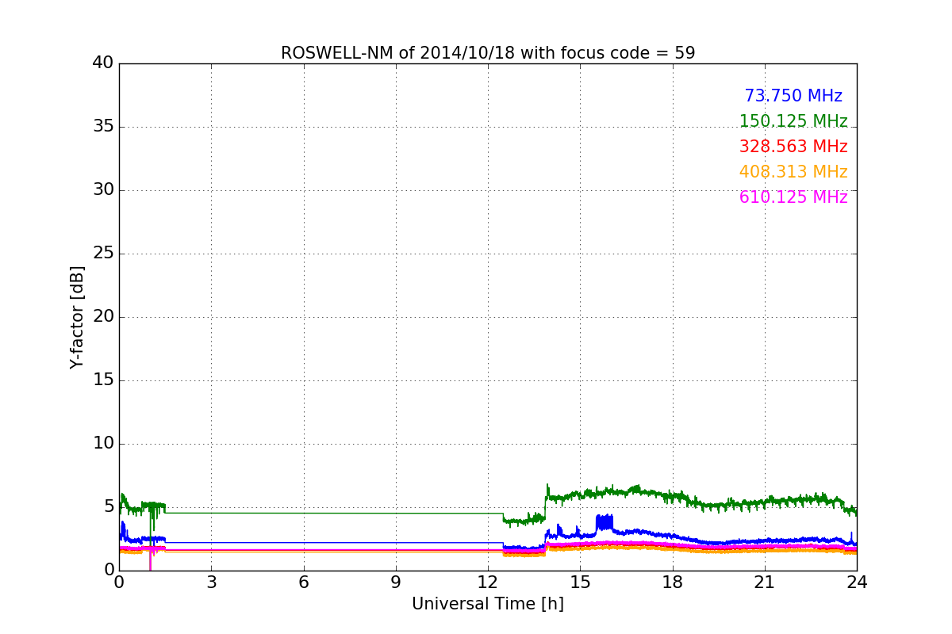Select the 610.125 MHz legend label
This screenshot has height=634, width=952.
793,197
